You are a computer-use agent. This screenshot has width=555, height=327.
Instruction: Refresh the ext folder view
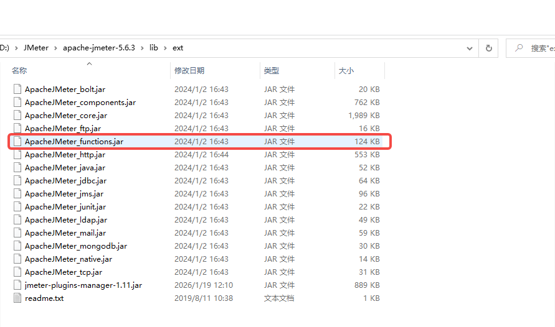(488, 48)
